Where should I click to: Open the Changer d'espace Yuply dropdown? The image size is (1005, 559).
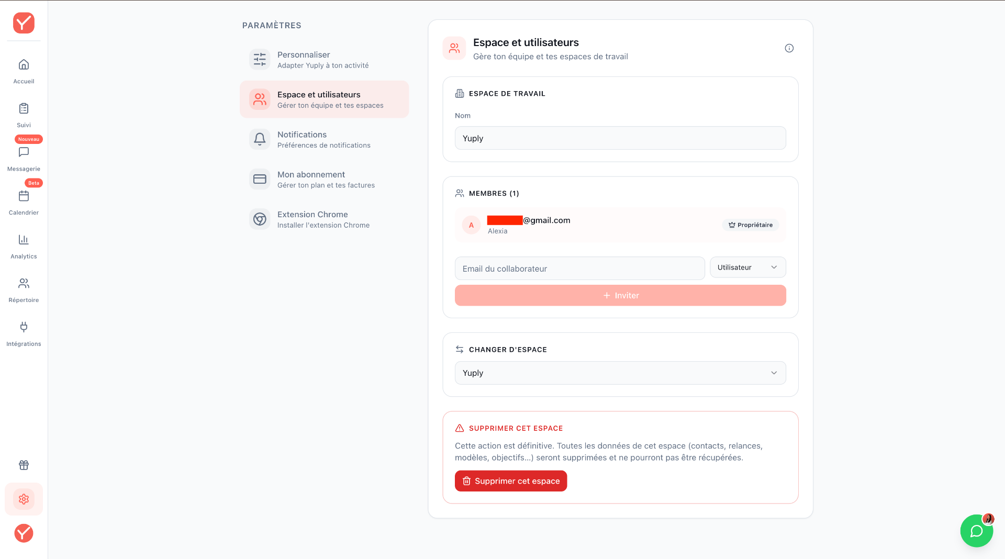click(620, 373)
